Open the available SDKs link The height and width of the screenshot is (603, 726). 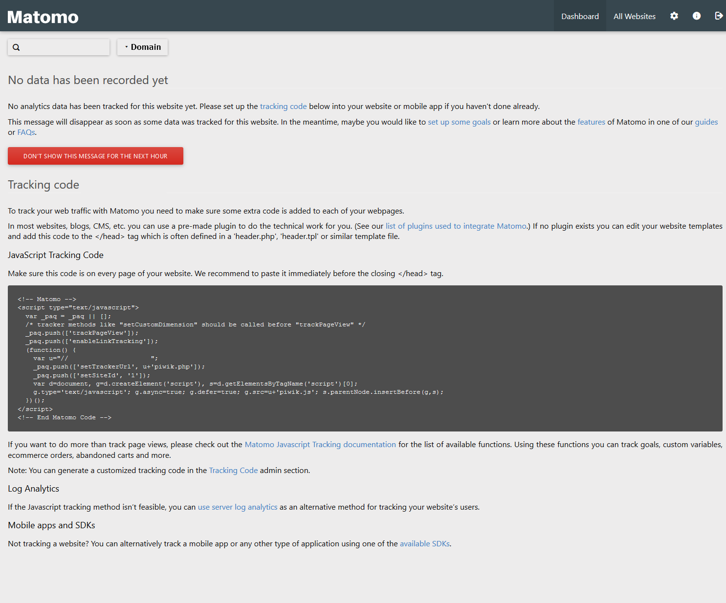424,544
